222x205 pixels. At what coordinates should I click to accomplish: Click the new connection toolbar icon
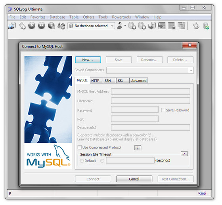tap(12, 26)
